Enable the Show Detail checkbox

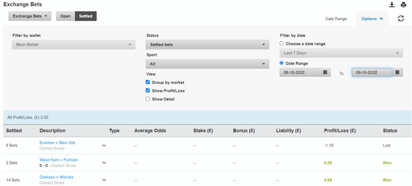pos(148,99)
